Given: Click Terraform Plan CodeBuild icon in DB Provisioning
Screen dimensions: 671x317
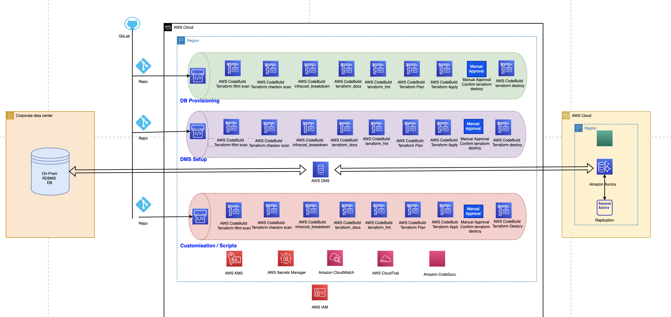Looking at the screenshot, I should pos(412,69).
